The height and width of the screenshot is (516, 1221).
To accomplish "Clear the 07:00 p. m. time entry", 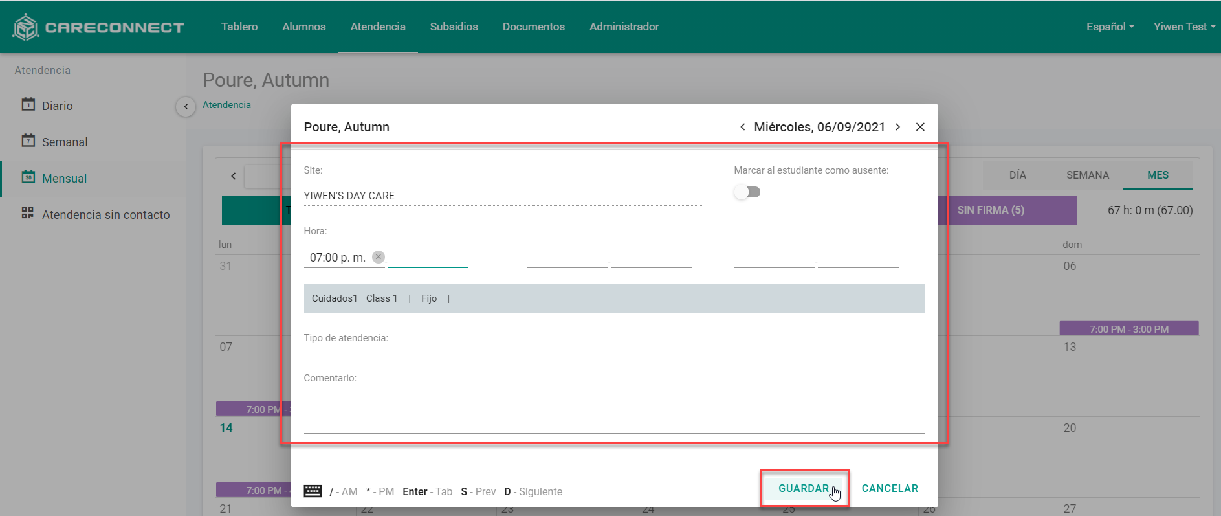I will click(379, 257).
